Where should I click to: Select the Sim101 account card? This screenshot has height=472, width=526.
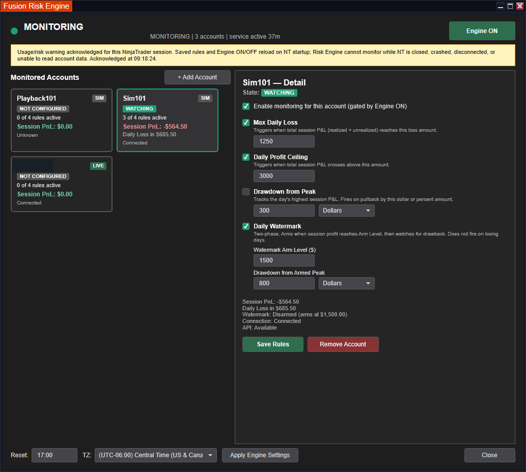(168, 120)
